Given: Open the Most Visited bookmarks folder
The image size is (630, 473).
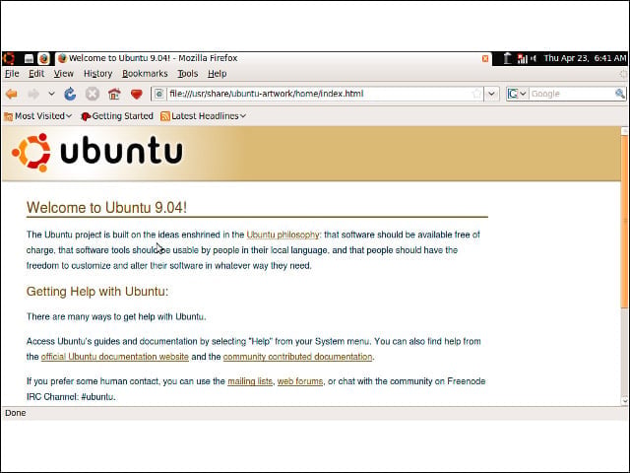Looking at the screenshot, I should click(38, 116).
